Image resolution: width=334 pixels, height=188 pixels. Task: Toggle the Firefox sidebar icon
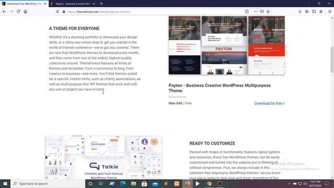[314, 11]
